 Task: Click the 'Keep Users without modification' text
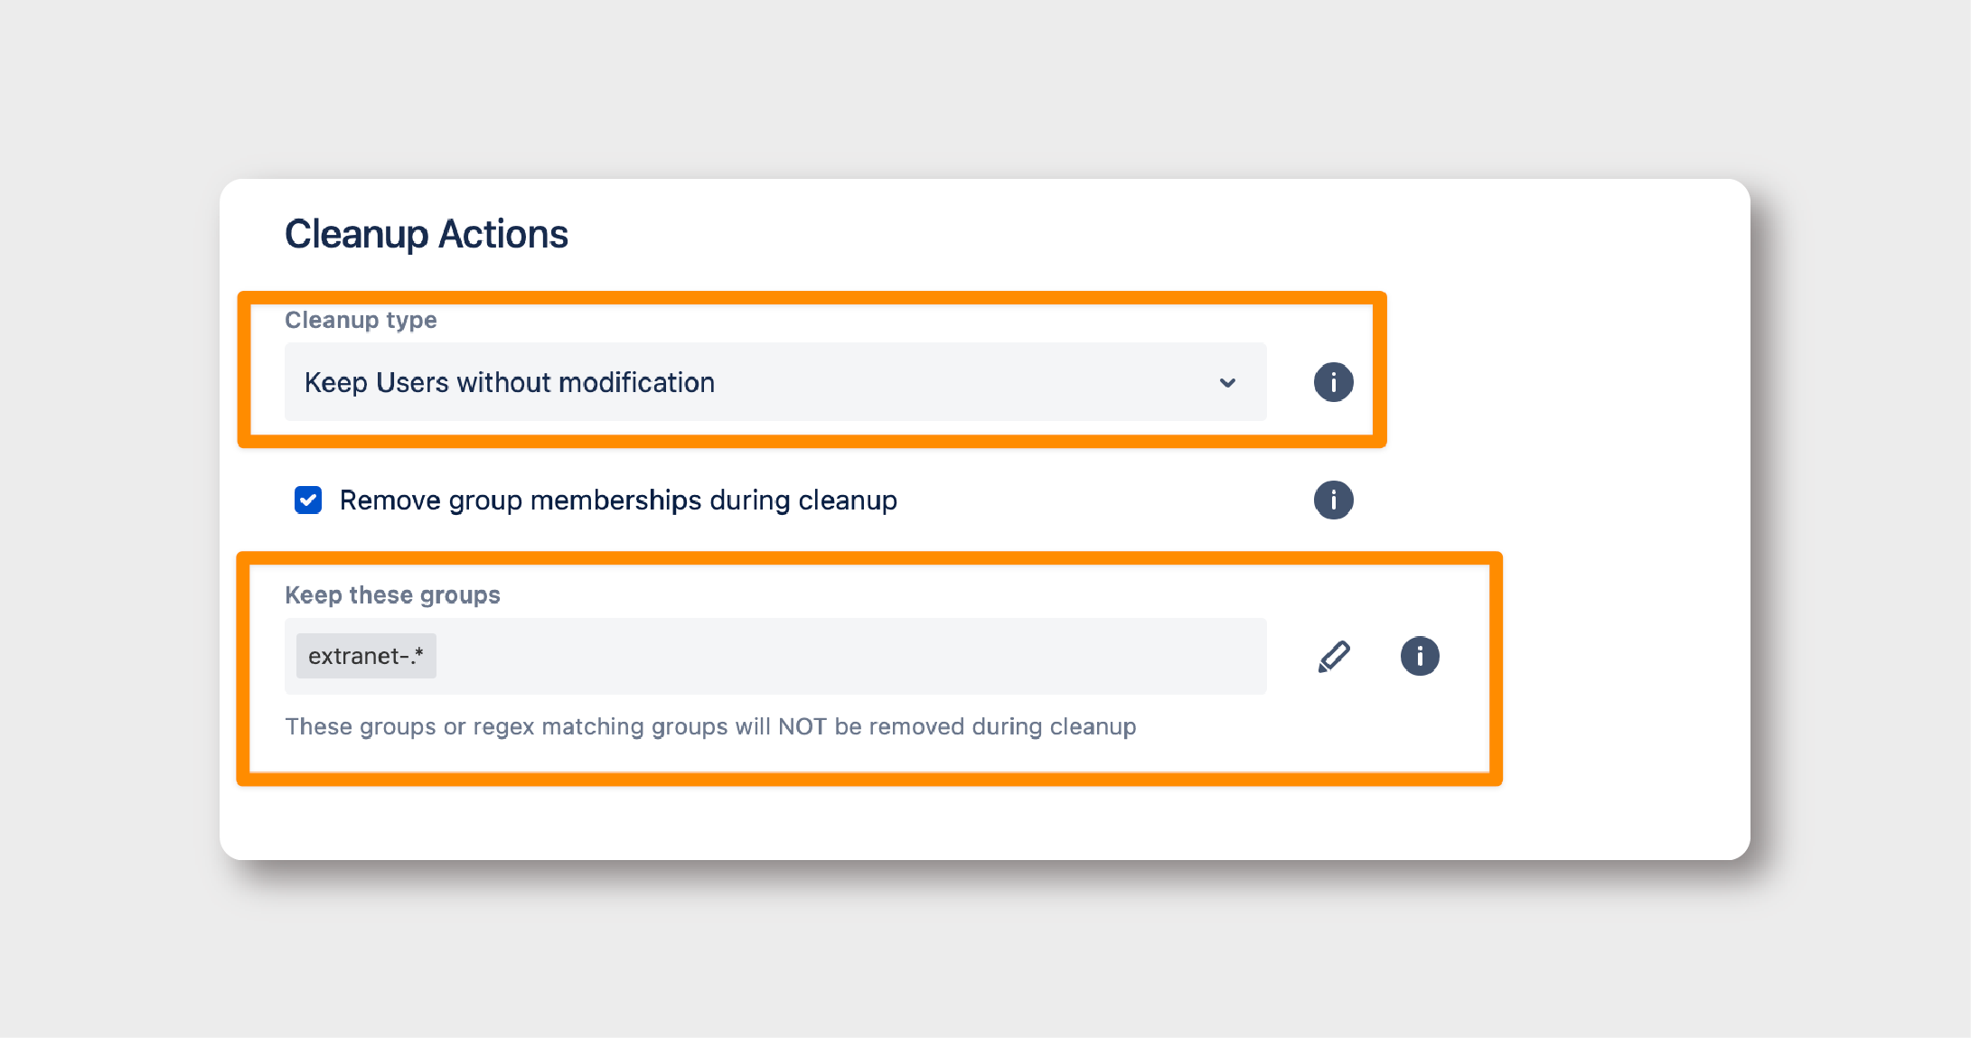510,382
